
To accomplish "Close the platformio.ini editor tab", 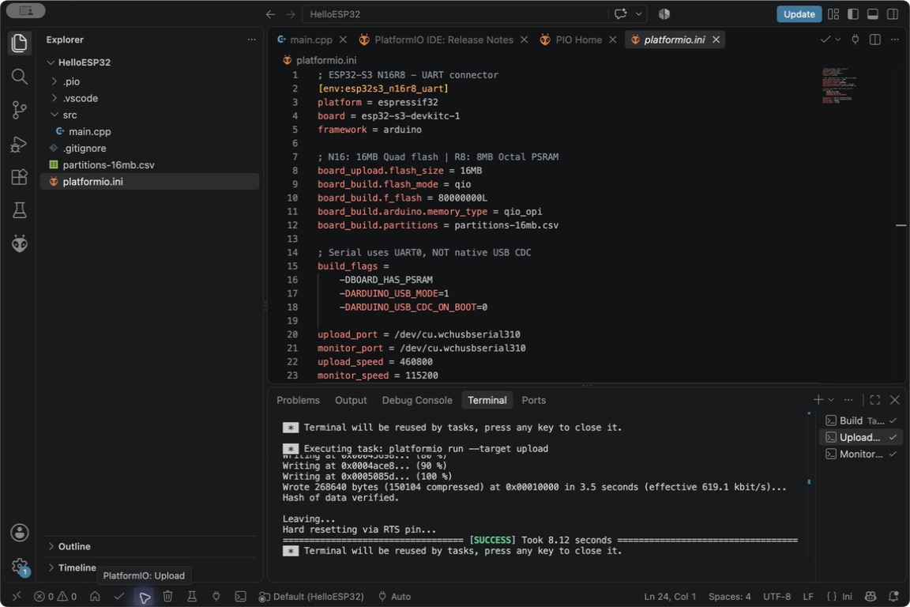I will click(x=716, y=40).
